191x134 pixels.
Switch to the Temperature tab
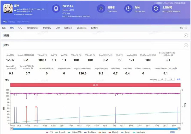pyautogui.click(x=32, y=28)
